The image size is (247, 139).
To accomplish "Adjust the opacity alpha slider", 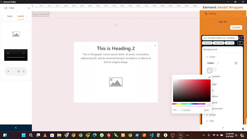I will click(189, 106).
